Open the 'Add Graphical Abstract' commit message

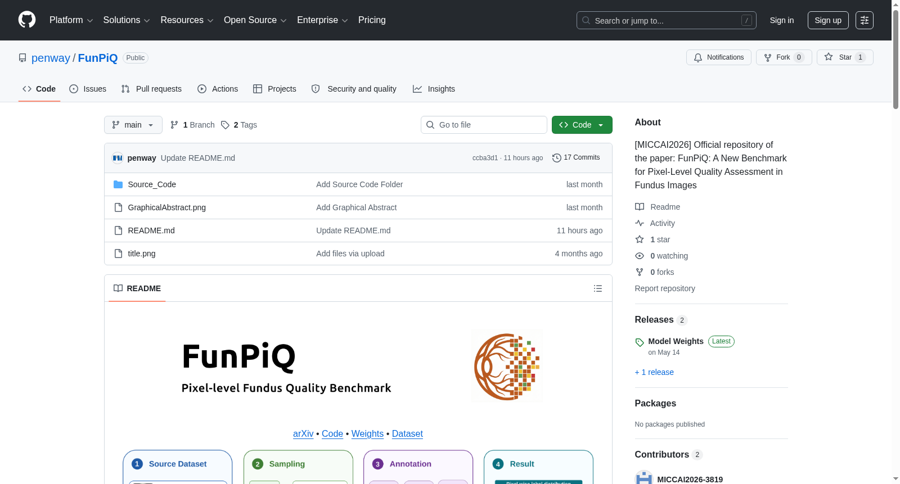[x=356, y=207]
